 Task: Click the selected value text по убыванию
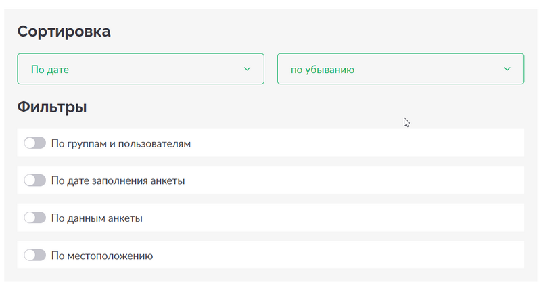click(x=323, y=70)
